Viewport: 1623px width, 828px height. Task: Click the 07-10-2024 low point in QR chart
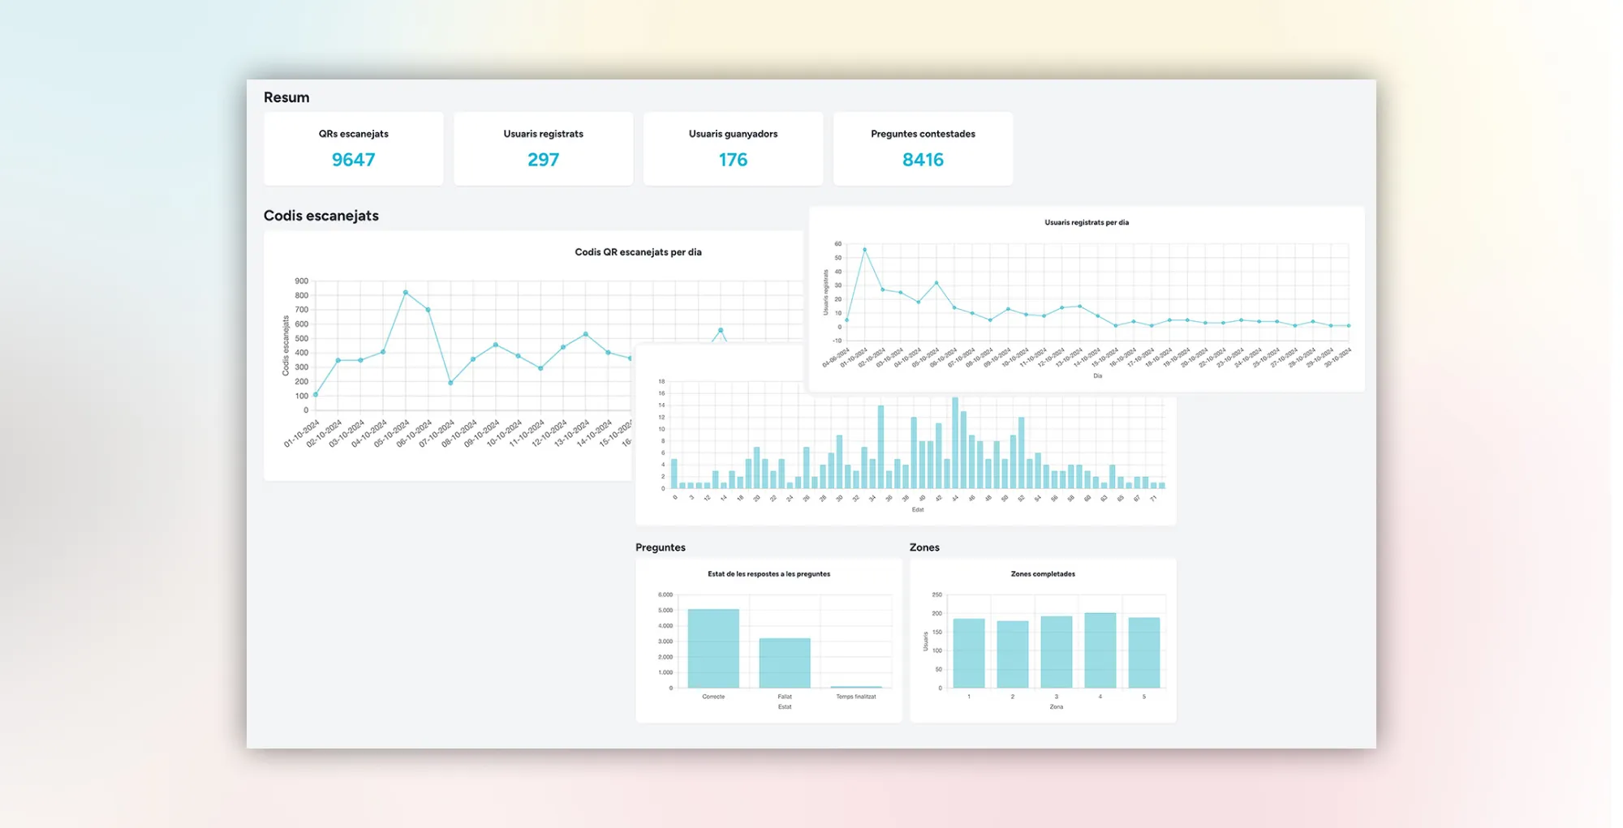(450, 383)
